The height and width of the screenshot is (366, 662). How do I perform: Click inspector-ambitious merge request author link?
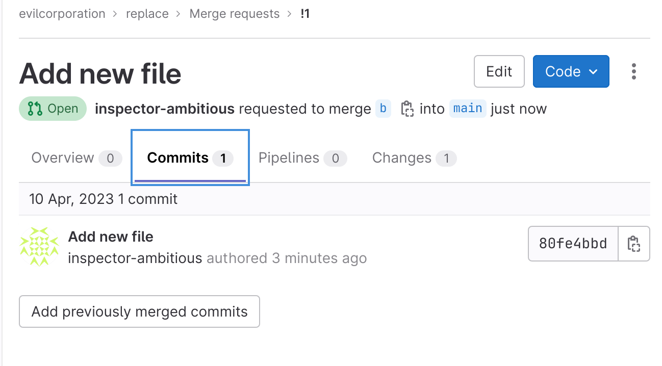point(165,109)
